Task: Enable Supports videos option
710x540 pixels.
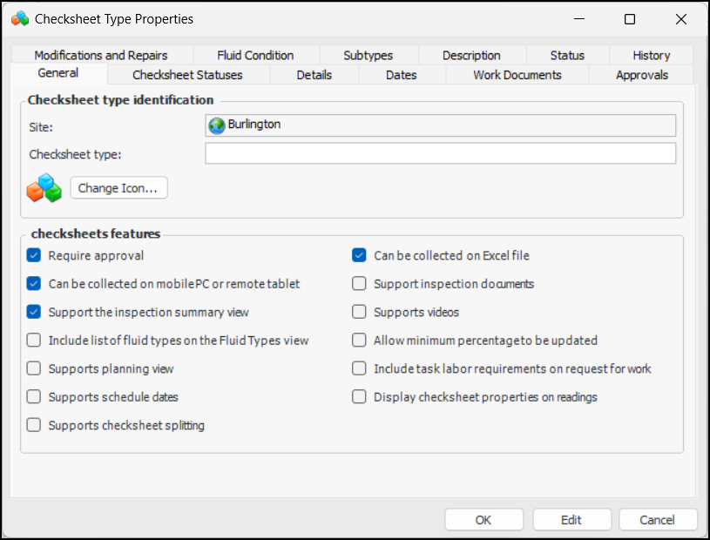Action: 359,312
